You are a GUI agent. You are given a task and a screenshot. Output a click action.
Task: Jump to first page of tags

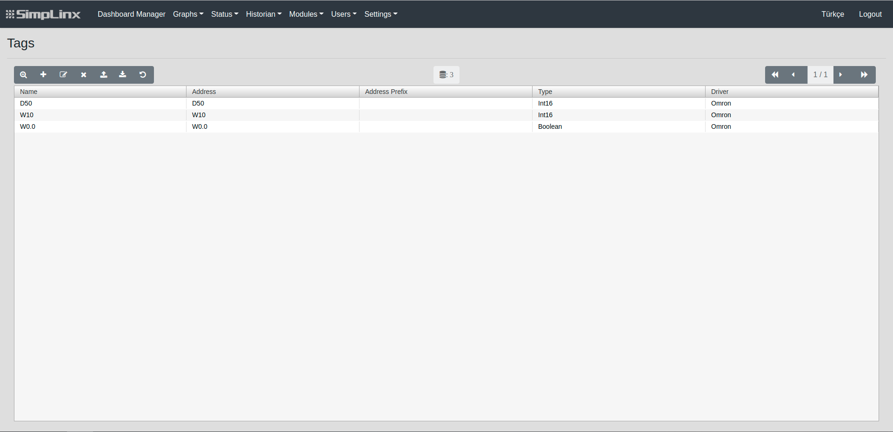pyautogui.click(x=775, y=75)
